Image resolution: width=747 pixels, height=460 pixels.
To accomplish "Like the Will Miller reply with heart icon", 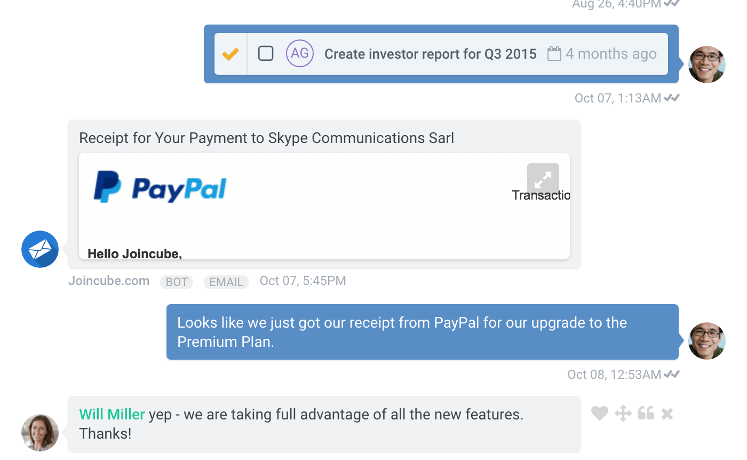I will click(x=600, y=413).
